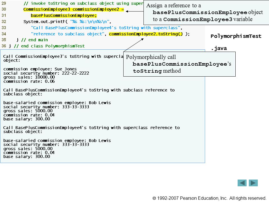Click output 'social security number: 222-22-2222'
Viewport: 269px width, 202px height.
click(x=46, y=73)
